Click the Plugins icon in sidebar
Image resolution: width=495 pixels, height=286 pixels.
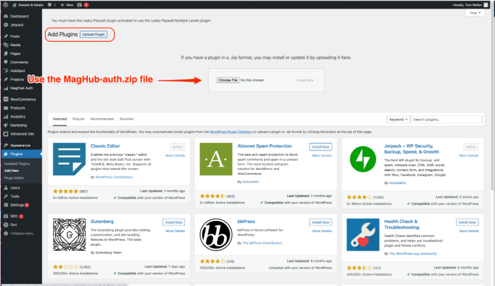[x=5, y=154]
